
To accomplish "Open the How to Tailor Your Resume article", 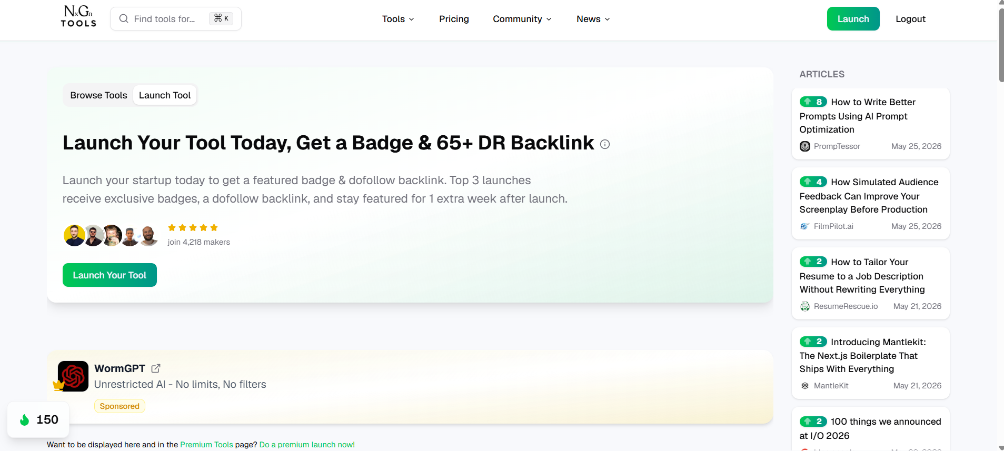I will click(x=862, y=276).
